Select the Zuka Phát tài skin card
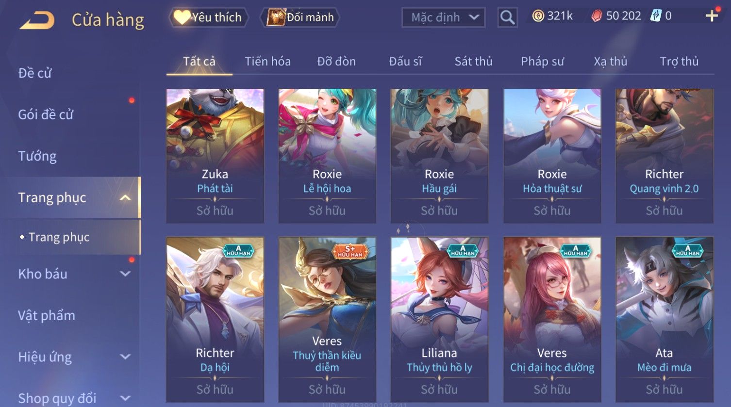Viewport: 731px width, 407px height. coord(215,156)
